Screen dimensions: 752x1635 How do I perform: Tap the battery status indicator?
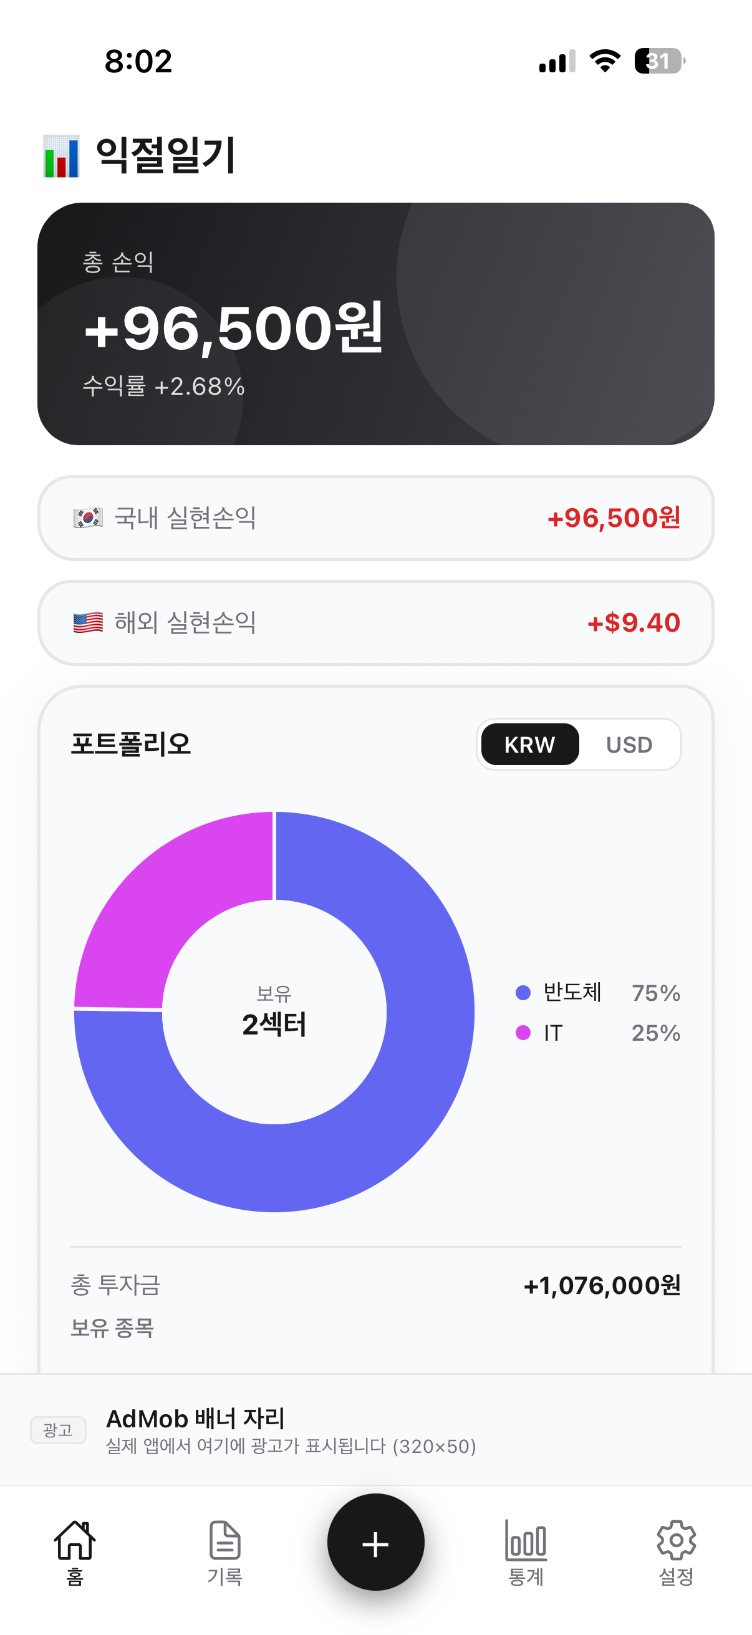pos(659,61)
